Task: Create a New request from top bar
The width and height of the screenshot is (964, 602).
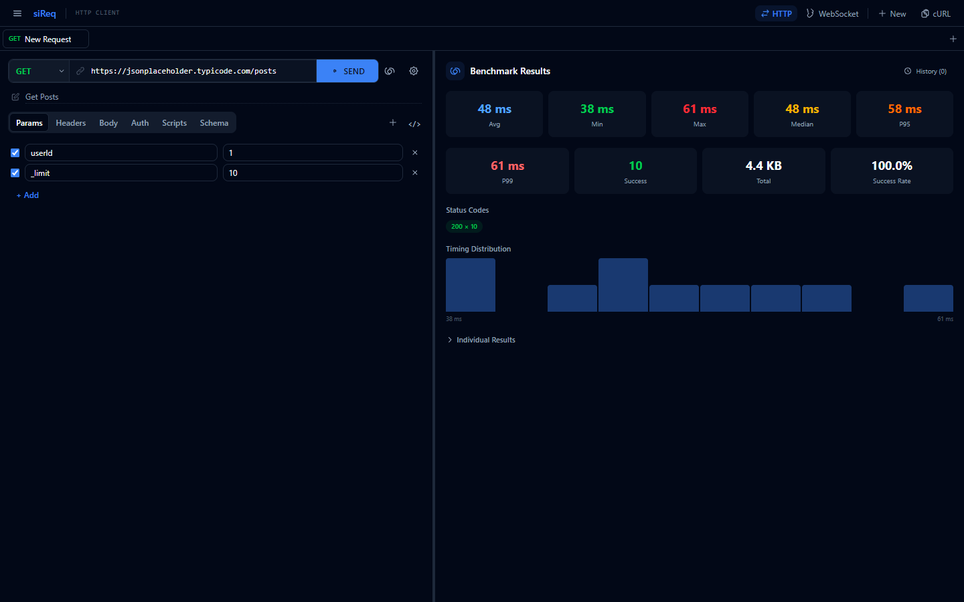Action: tap(892, 13)
